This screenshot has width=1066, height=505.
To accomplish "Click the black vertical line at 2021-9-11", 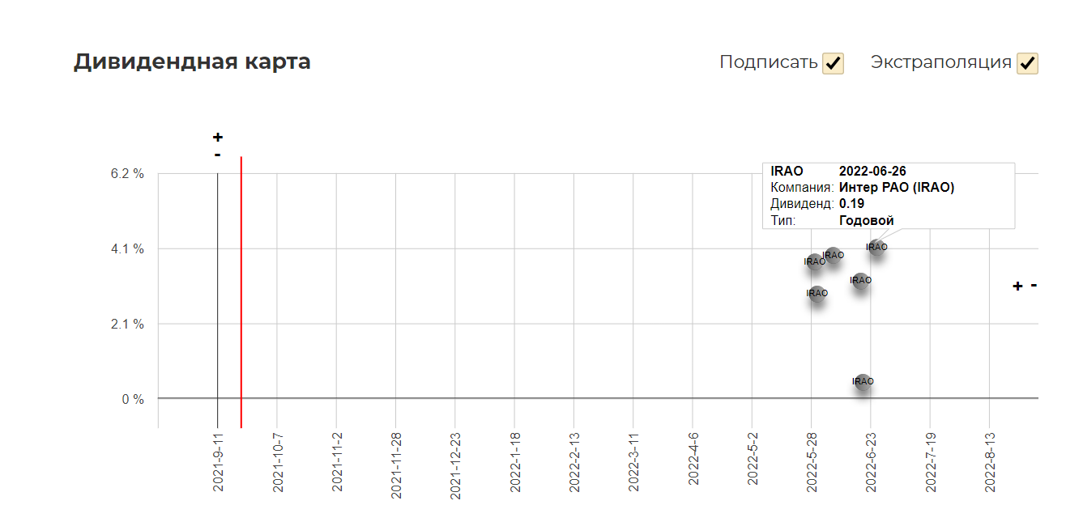I will click(x=217, y=299).
